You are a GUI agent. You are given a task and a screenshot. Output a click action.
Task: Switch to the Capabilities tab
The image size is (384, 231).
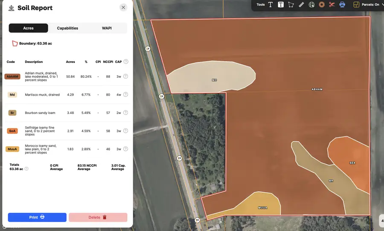[67, 28]
